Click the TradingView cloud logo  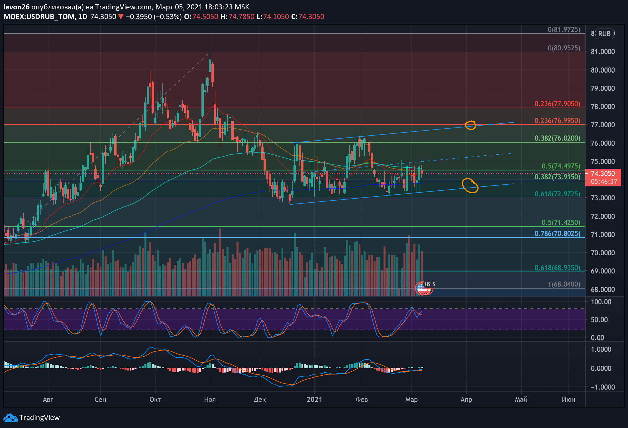point(10,418)
